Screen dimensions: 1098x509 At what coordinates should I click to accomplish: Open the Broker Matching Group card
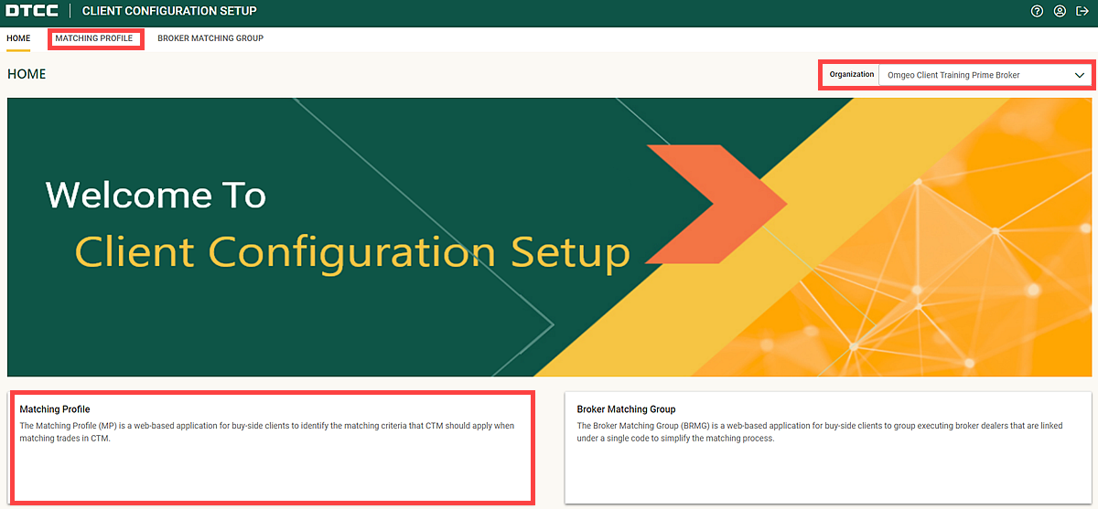point(828,447)
